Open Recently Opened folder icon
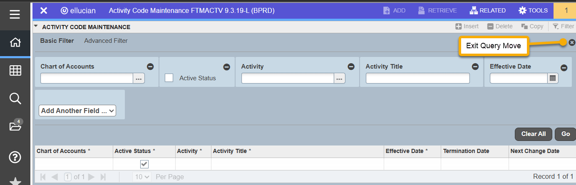The image size is (576, 185). (15, 126)
